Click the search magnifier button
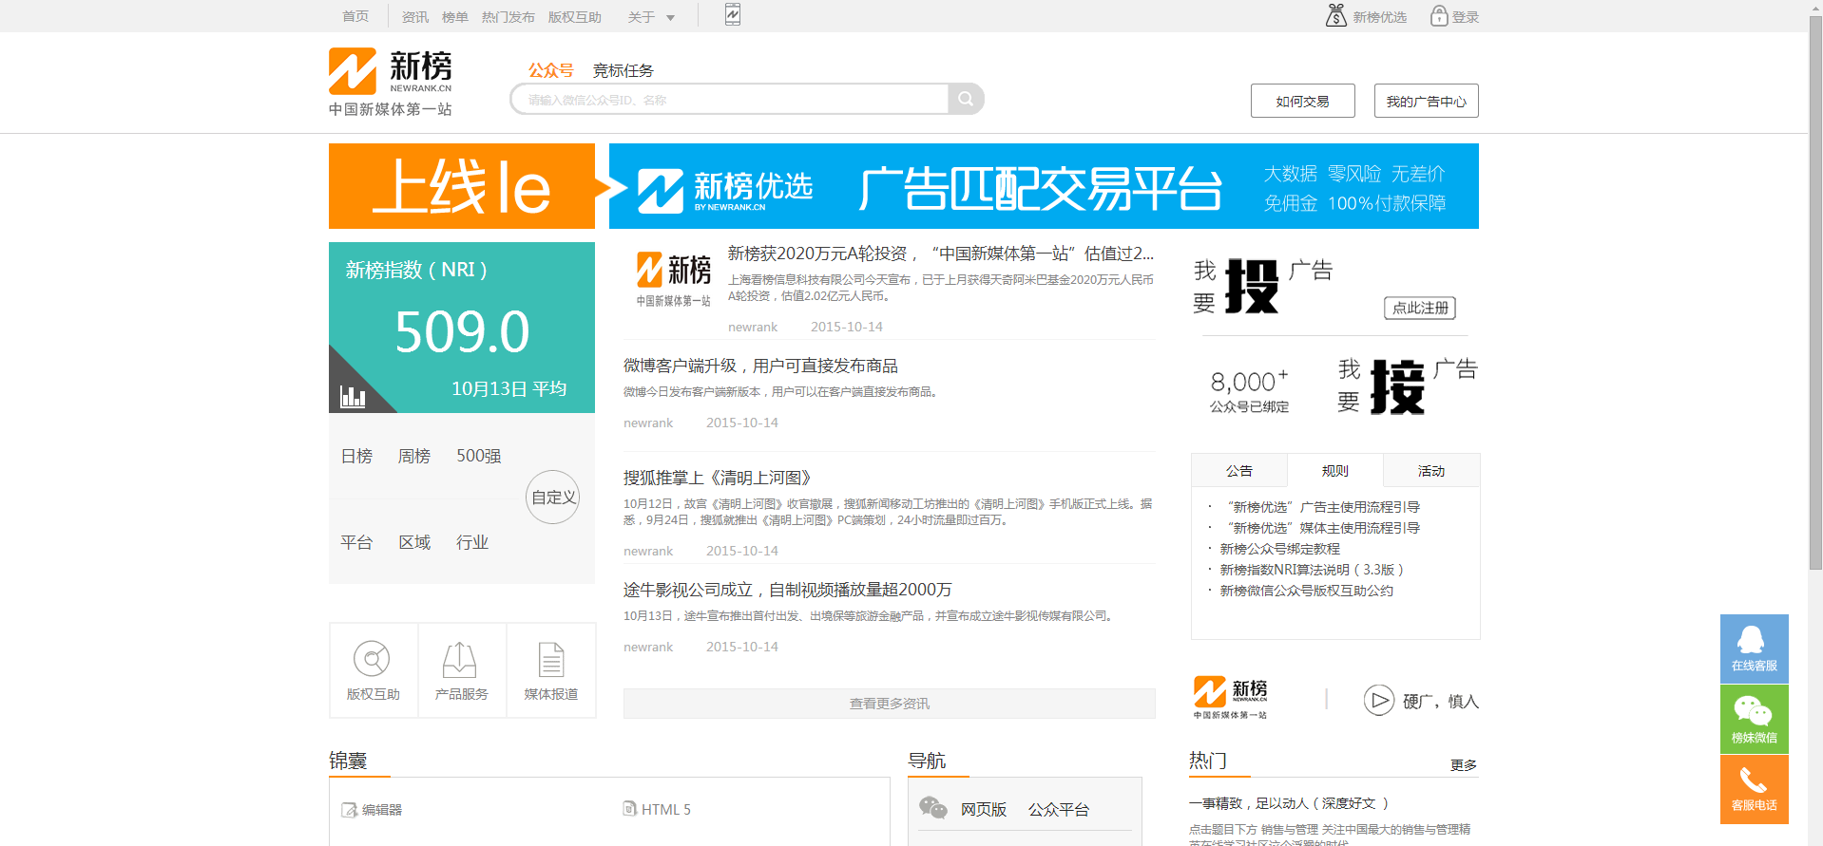 click(965, 99)
